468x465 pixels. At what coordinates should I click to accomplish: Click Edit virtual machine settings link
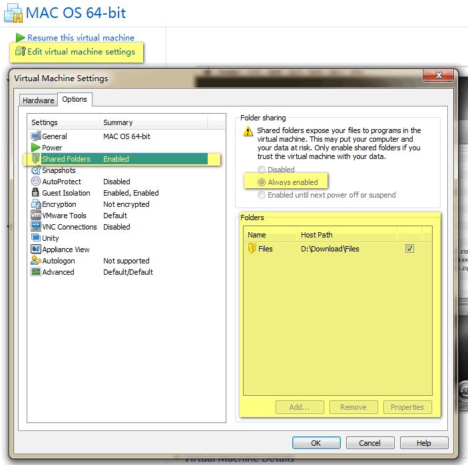click(81, 52)
